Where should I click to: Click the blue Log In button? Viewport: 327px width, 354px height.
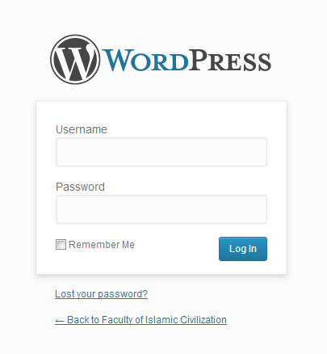[243, 249]
